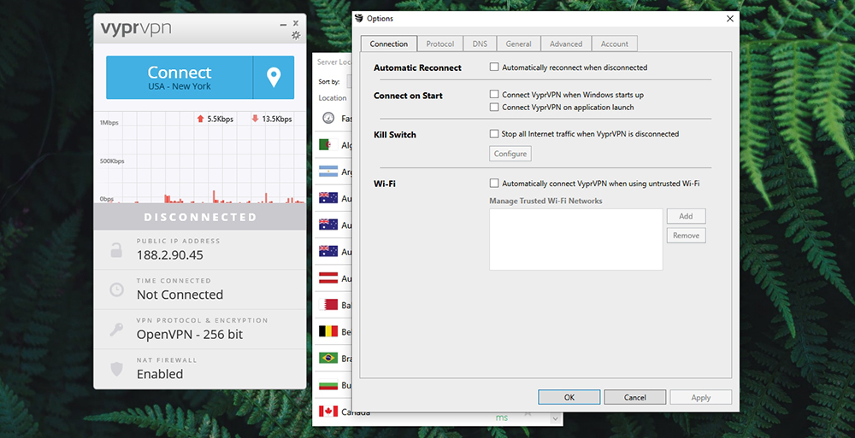This screenshot has width=855, height=438.
Task: Enable Connect VyprVPN on application launch
Action: (494, 107)
